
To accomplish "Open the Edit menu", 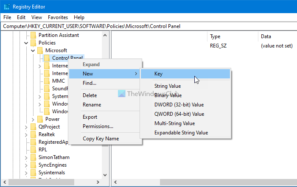I will 21,17.
